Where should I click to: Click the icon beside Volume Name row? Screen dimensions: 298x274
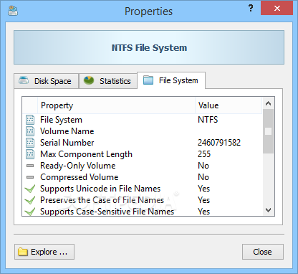tap(30, 131)
